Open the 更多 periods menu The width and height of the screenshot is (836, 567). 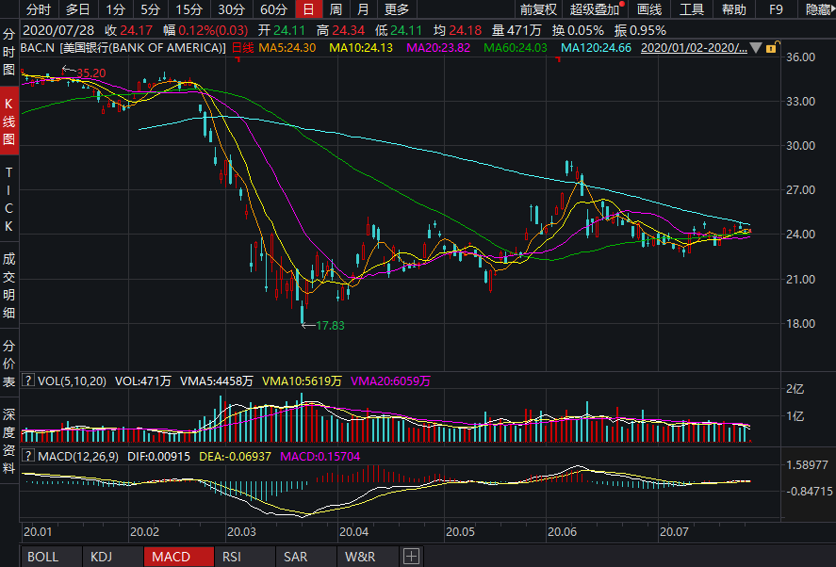(x=397, y=9)
